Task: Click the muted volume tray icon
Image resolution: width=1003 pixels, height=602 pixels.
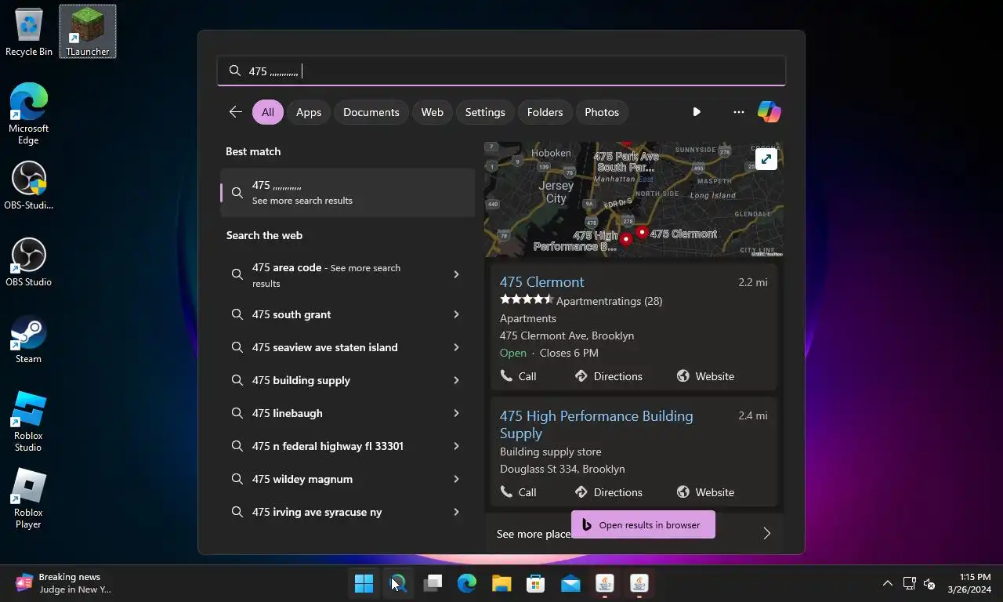Action: point(929,583)
